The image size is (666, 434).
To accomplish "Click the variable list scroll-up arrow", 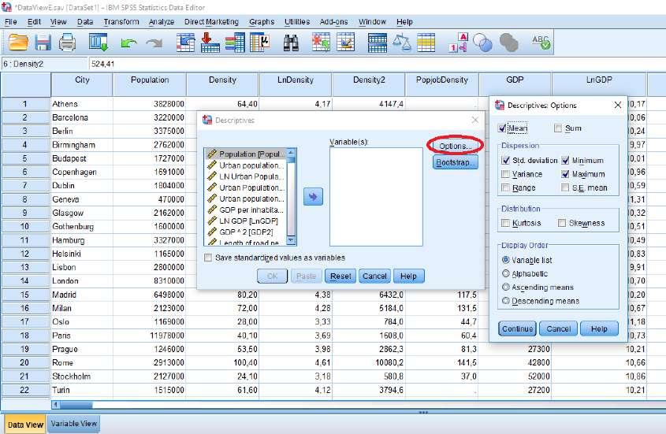I will 291,153.
